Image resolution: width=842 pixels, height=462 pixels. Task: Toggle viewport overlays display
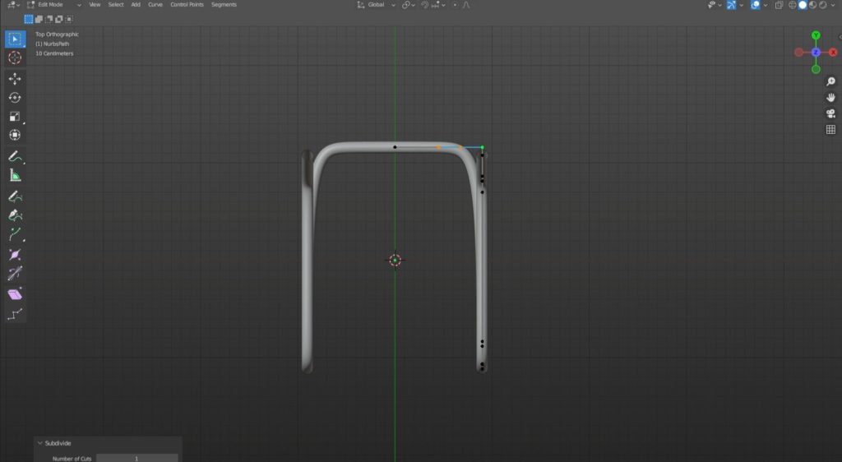[755, 5]
